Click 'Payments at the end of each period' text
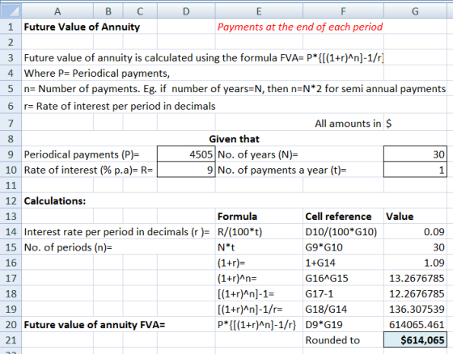Viewport: 453px width, 354px height. (300, 27)
